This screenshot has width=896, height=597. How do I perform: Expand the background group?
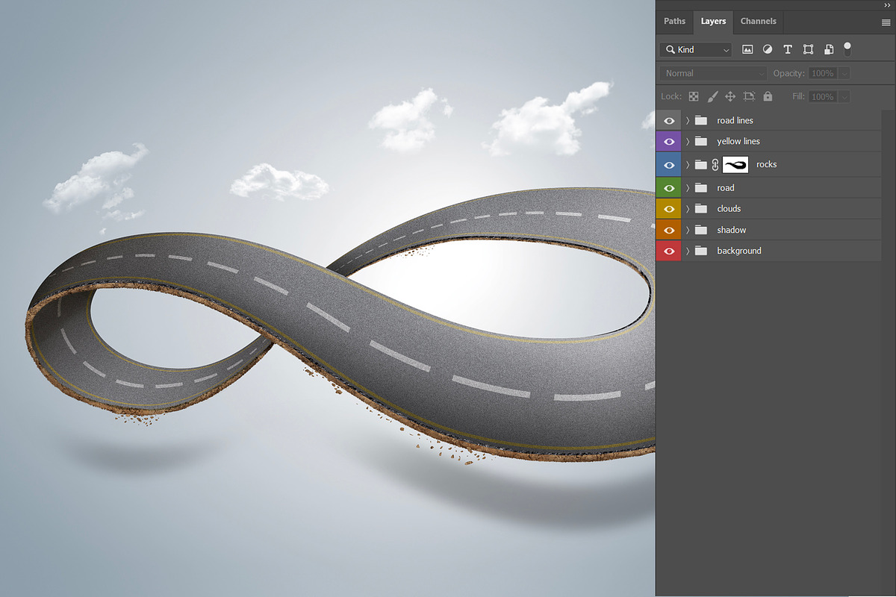click(x=688, y=251)
